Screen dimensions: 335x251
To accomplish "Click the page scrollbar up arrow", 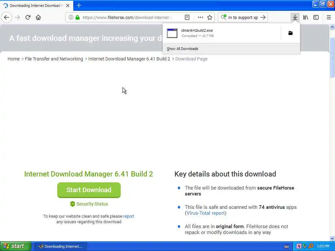I will click(332, 27).
